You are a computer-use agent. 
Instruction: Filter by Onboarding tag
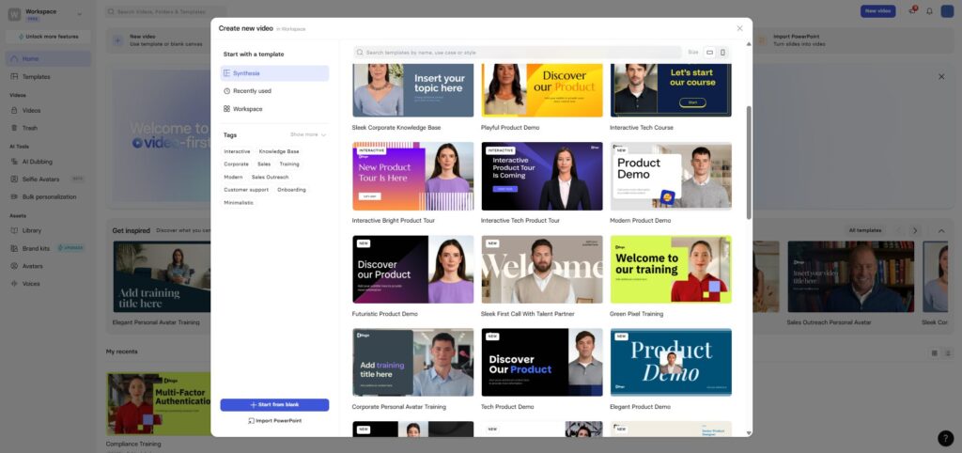tap(291, 190)
